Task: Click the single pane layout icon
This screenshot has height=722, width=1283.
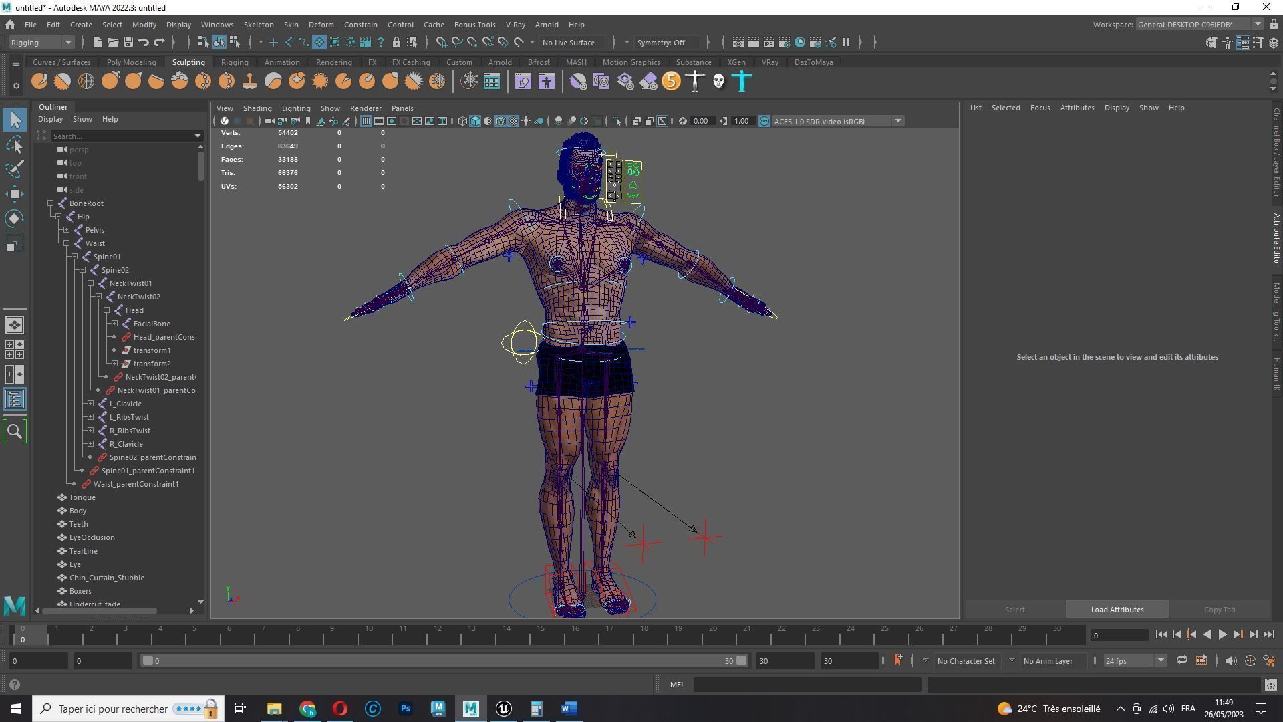Action: (15, 325)
